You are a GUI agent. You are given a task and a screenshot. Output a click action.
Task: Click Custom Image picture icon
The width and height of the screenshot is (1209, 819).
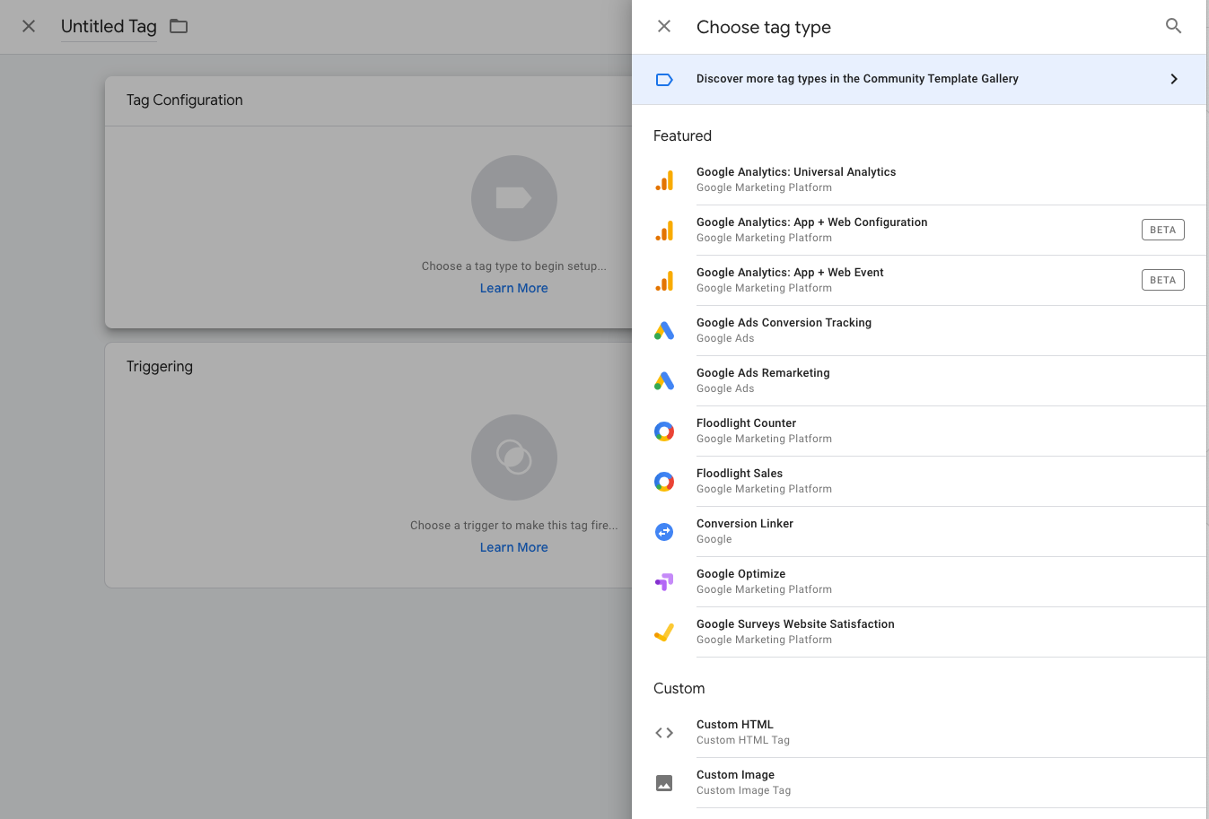pos(664,783)
